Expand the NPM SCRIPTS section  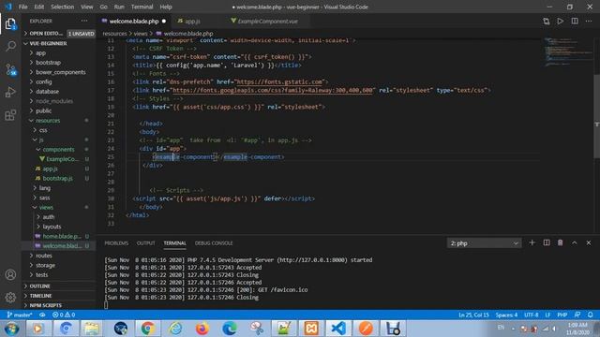coord(59,305)
